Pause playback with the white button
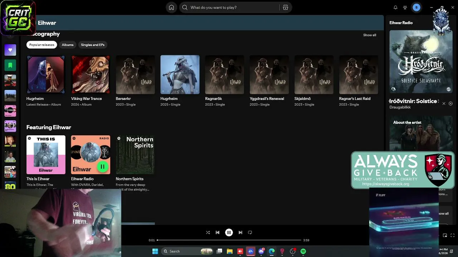 coord(229,232)
